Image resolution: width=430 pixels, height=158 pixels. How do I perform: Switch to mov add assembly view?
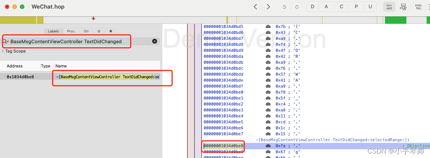pyautogui.click(x=389, y=7)
